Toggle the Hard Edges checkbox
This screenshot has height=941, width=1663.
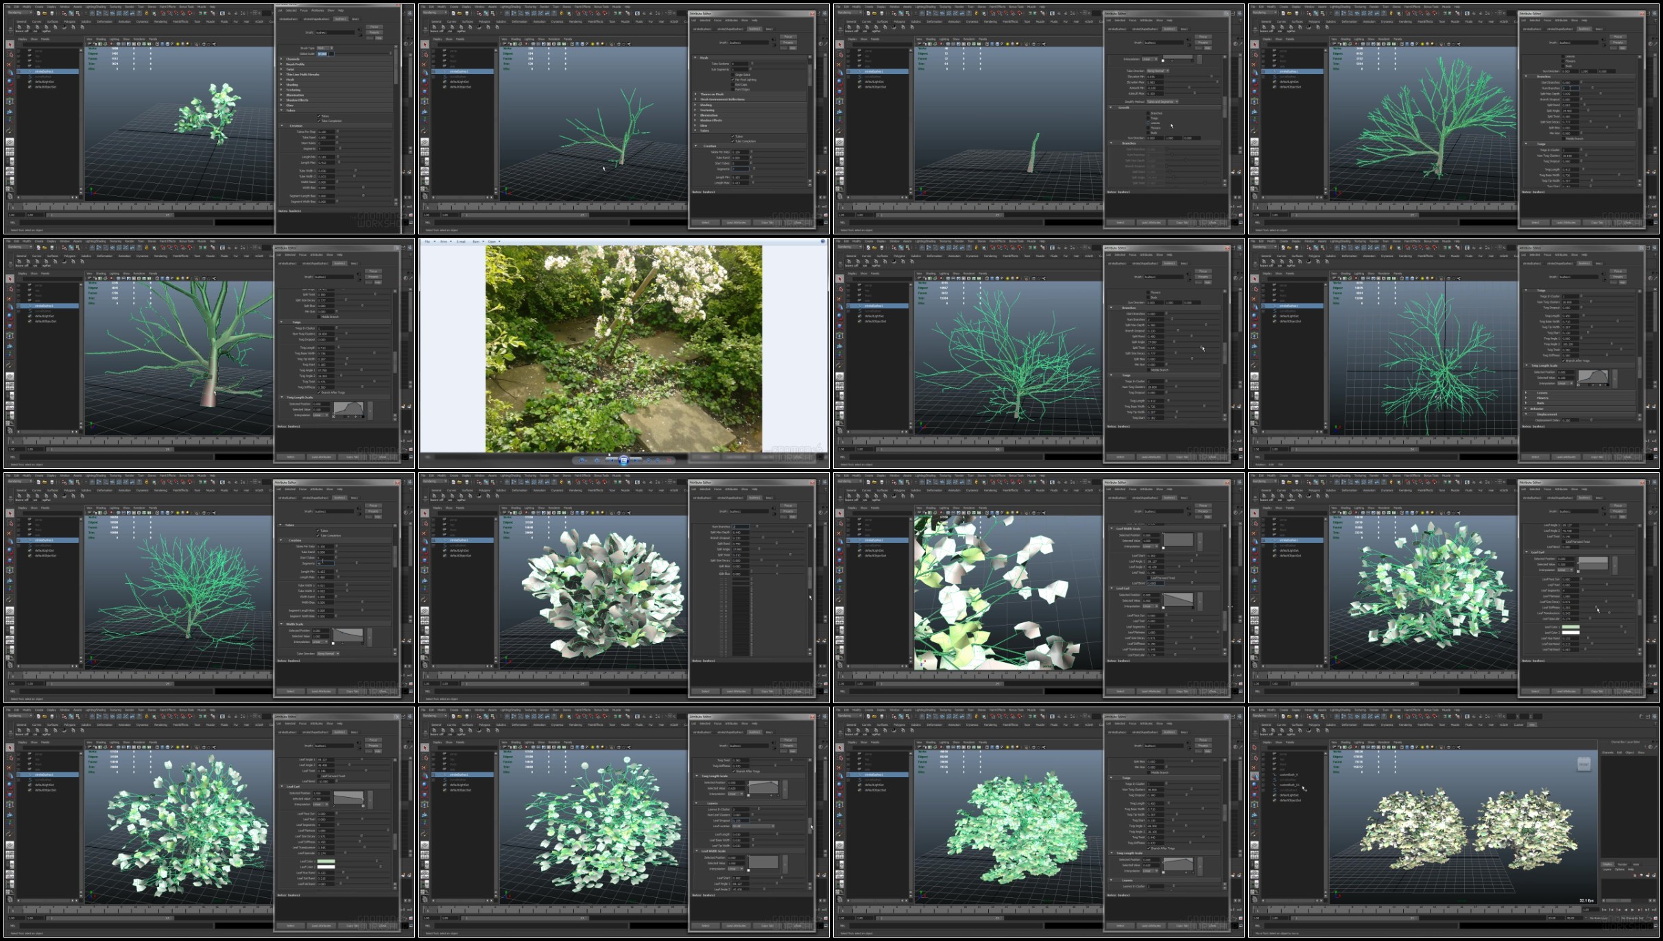pyautogui.click(x=732, y=89)
